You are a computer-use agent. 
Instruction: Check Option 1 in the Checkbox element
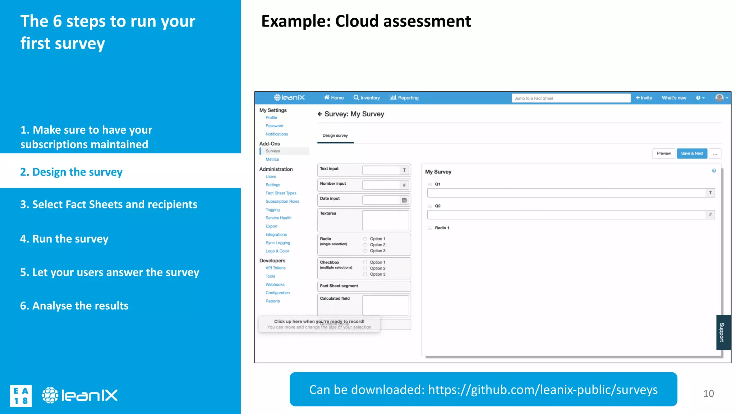[x=365, y=262]
